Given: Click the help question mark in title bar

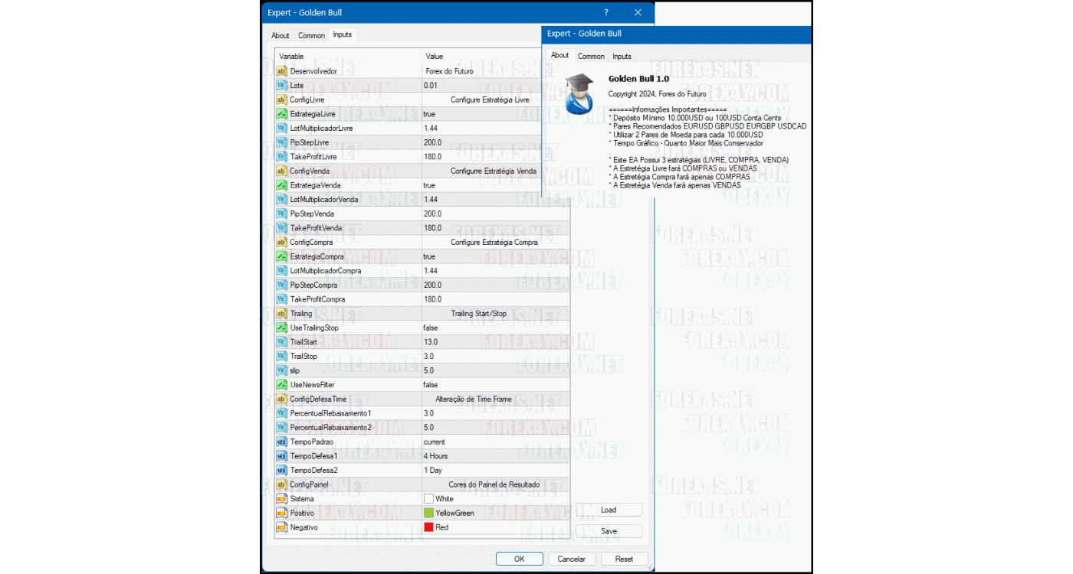Looking at the screenshot, I should coord(605,12).
